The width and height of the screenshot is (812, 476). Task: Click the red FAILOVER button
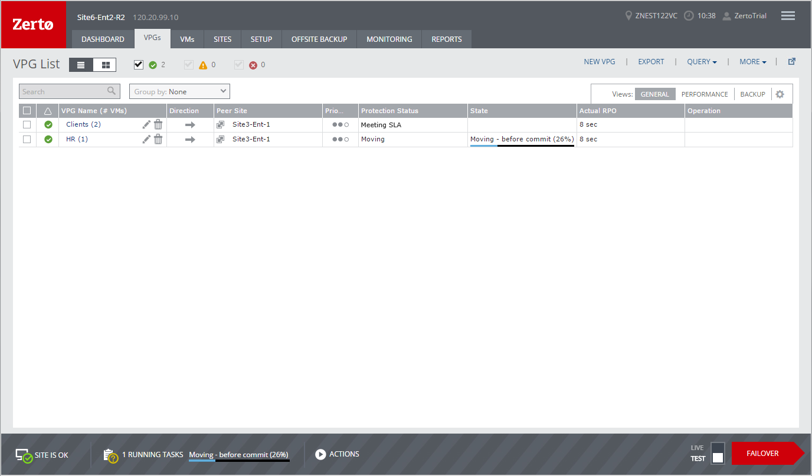point(767,453)
